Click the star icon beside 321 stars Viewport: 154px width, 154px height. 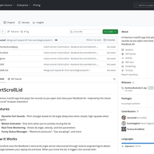[x=122, y=62]
